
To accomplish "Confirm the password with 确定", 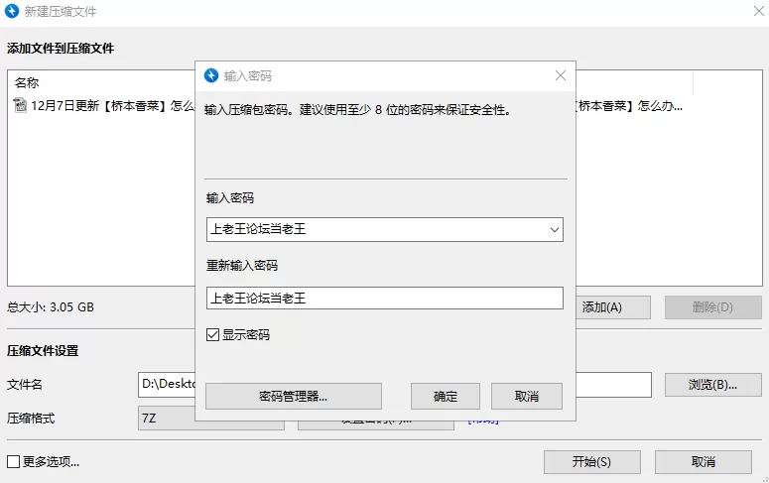I will [446, 397].
